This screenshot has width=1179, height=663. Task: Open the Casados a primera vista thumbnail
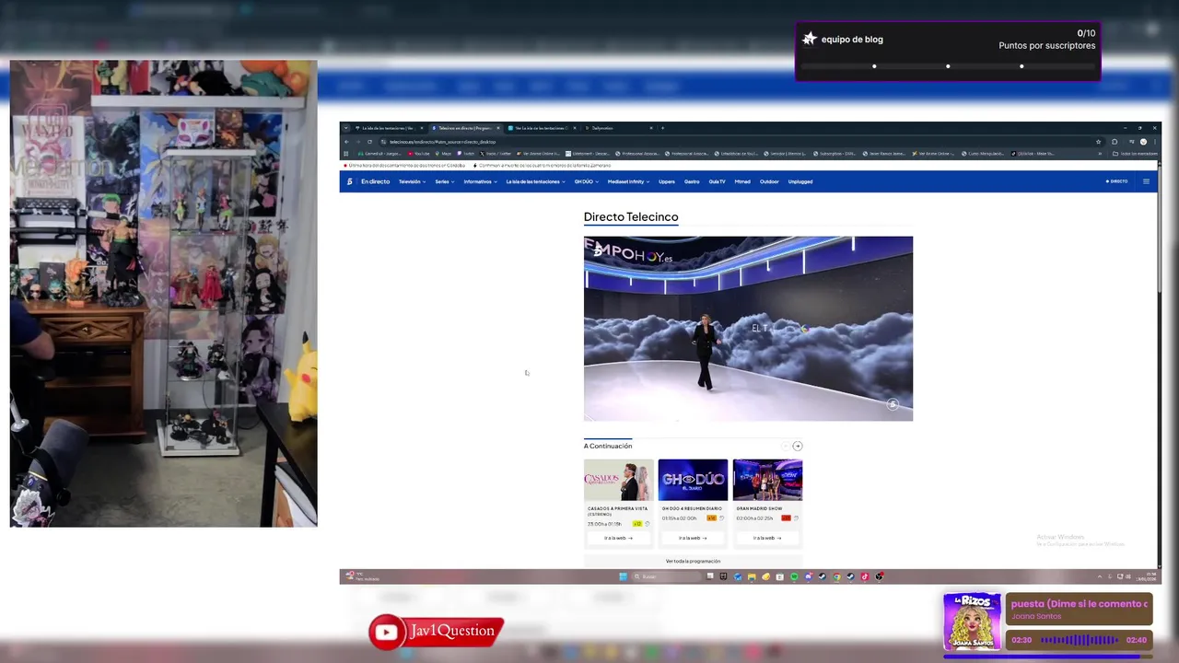point(619,480)
